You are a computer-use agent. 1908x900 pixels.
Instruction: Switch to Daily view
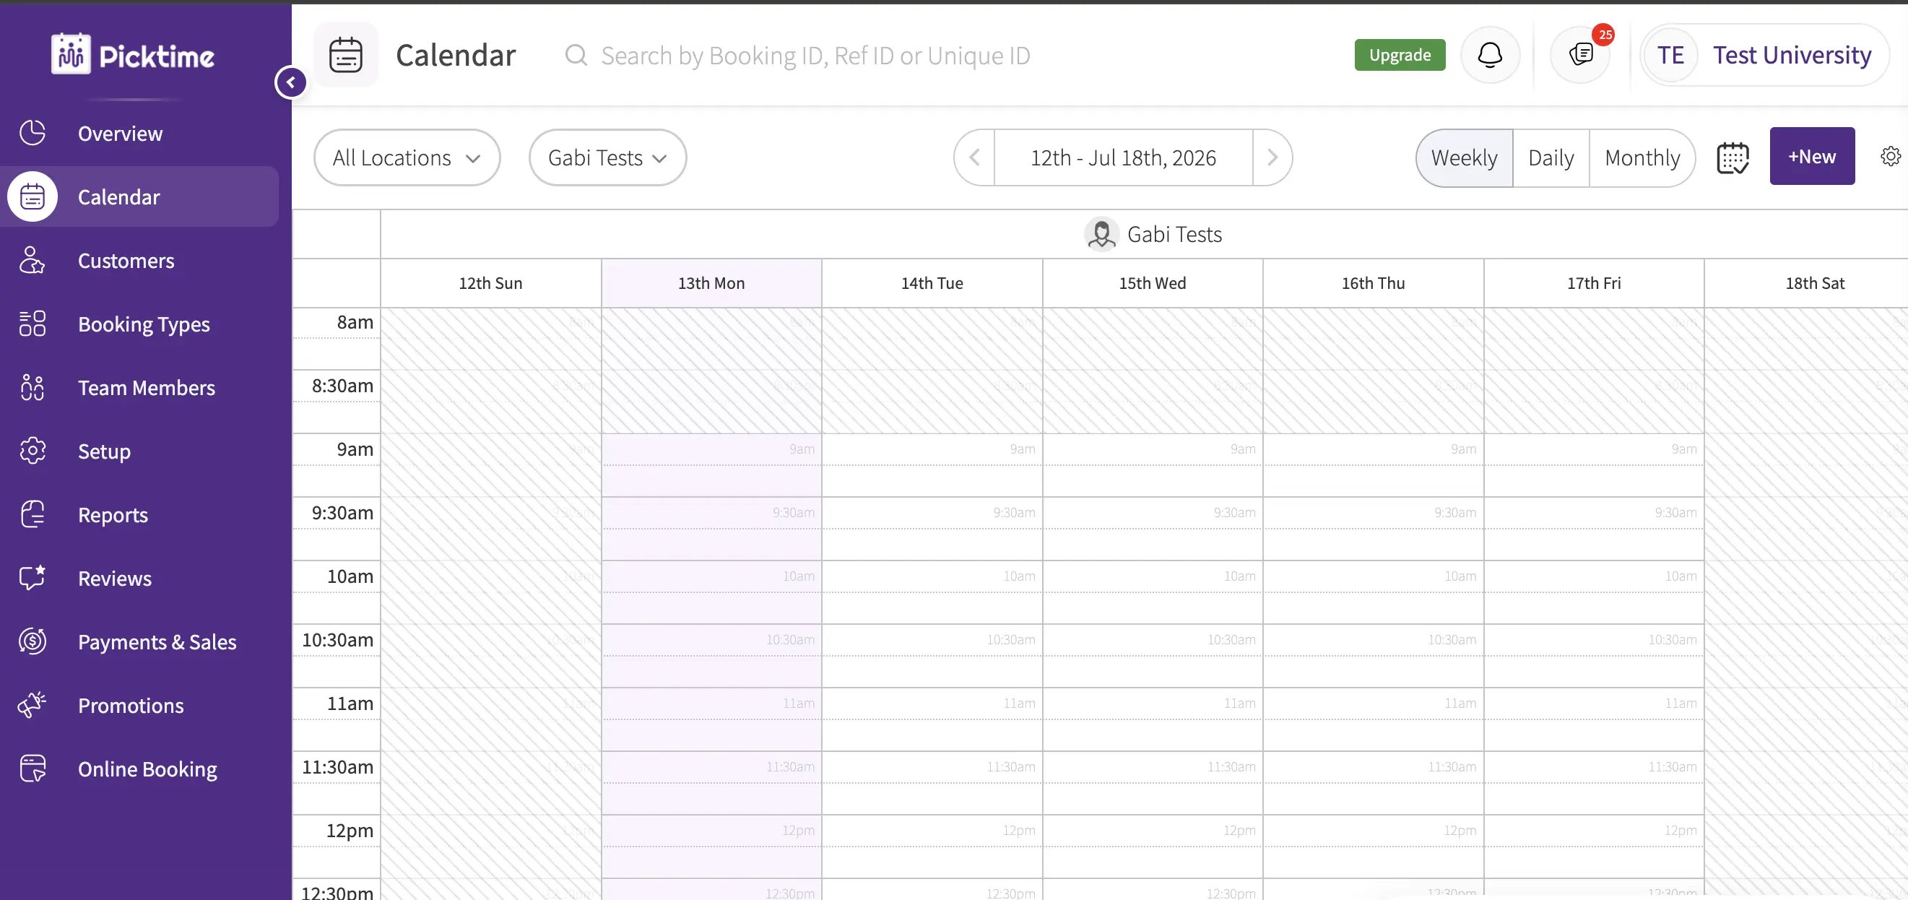1551,157
